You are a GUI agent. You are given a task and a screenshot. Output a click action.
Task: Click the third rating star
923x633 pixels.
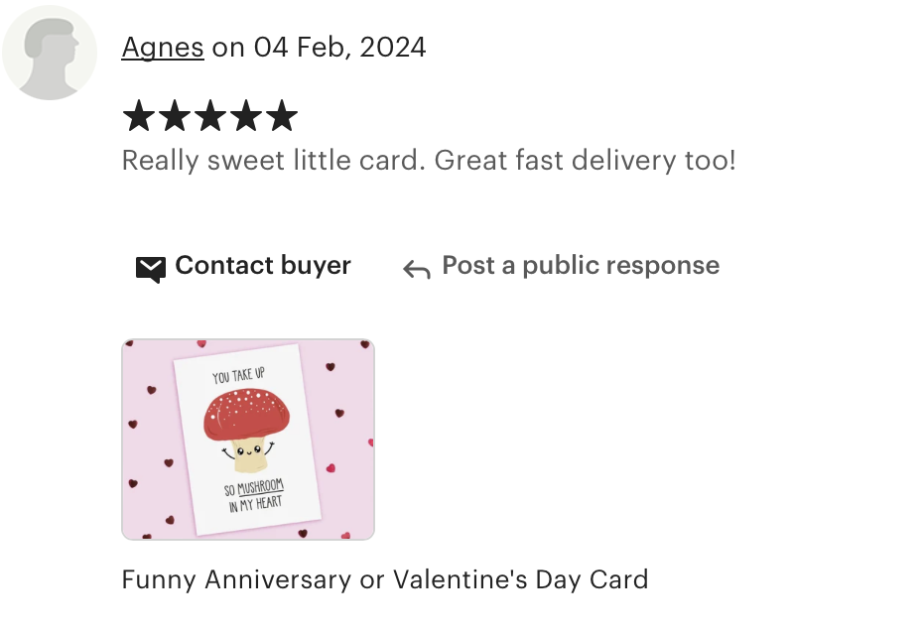click(x=210, y=115)
